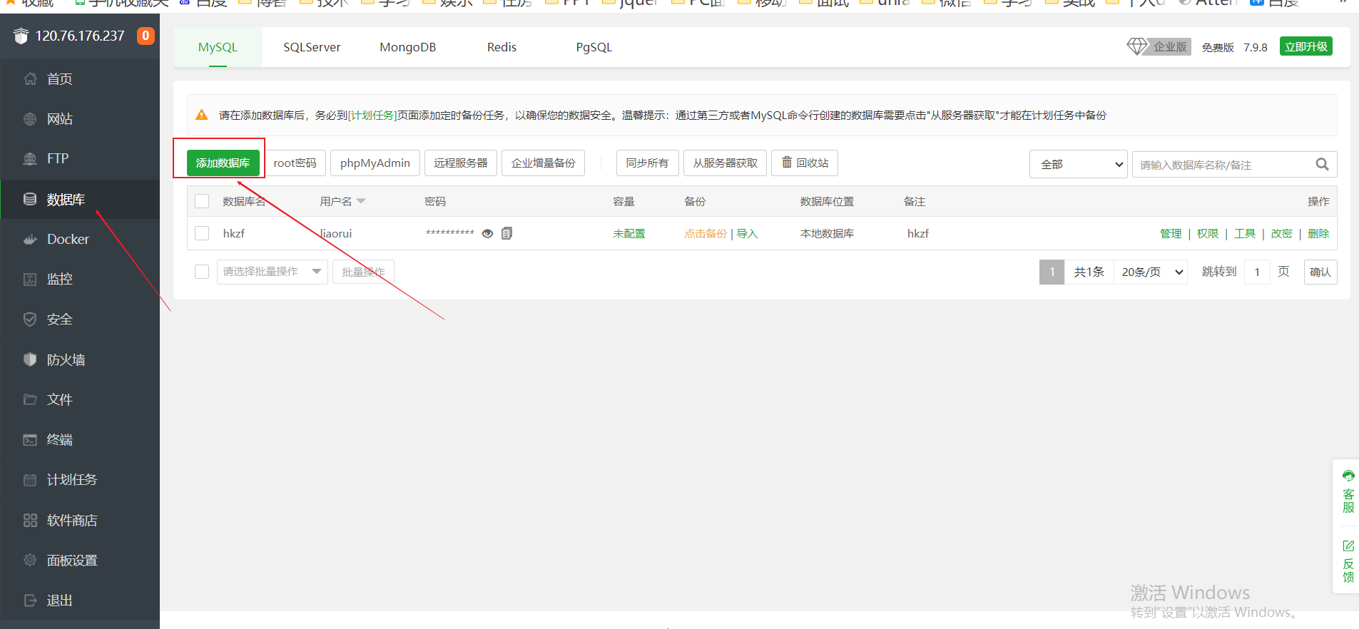Open the 首页 home icon in sidebar
The height and width of the screenshot is (629, 1359).
(x=30, y=79)
